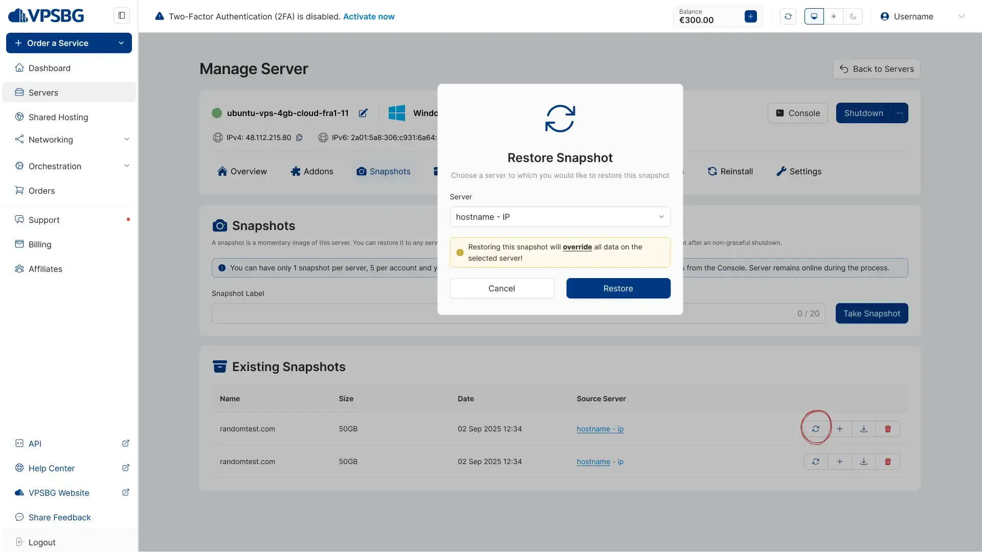This screenshot has height=552, width=982.
Task: Download the first snapshot via download icon
Action: point(863,429)
